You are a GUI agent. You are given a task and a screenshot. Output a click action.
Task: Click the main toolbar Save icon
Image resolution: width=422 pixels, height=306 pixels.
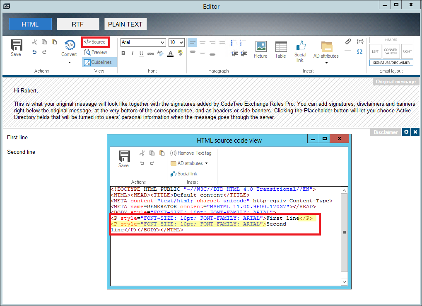pos(16,48)
